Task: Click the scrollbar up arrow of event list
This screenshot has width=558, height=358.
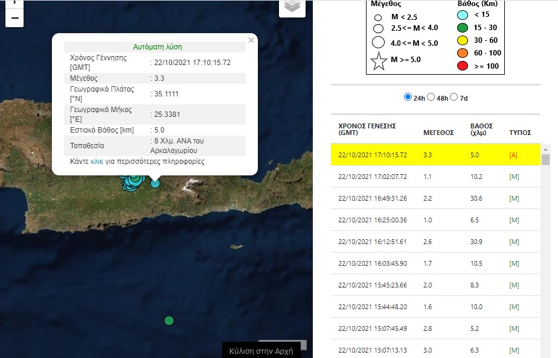Action: [545, 148]
